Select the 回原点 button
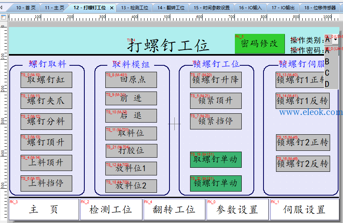Viewport: 343px width, 223px height. tap(131, 80)
